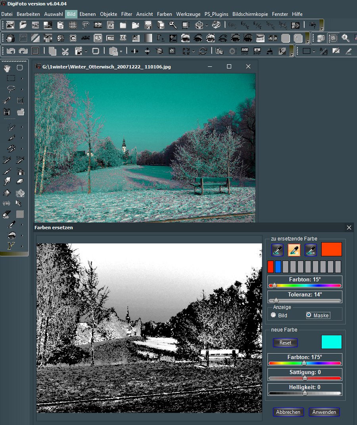Click the Toleranz slider track
The height and width of the screenshot is (425, 357).
[305, 301]
